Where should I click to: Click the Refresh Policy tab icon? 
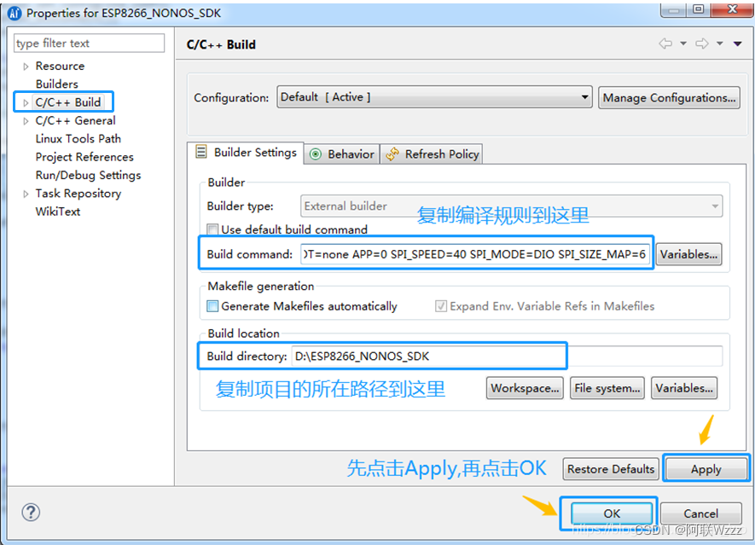click(x=392, y=154)
